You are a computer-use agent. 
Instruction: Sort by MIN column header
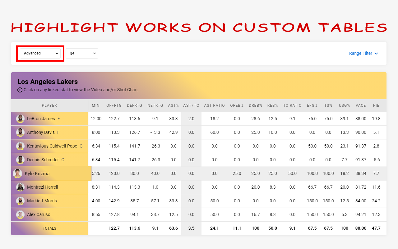tap(96, 106)
